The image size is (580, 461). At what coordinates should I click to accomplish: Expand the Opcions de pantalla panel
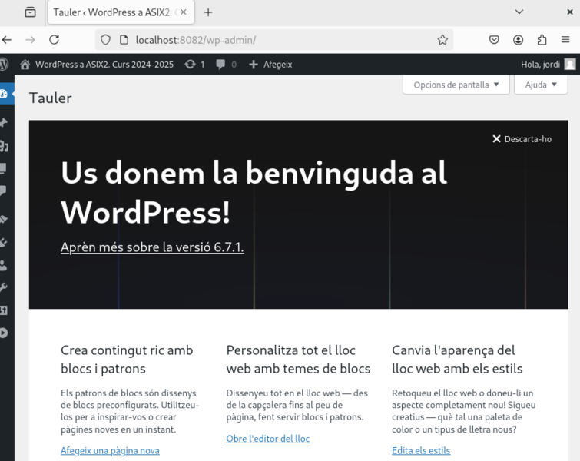pos(456,85)
